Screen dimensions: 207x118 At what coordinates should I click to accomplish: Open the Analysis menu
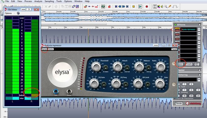click(x=38, y=1)
